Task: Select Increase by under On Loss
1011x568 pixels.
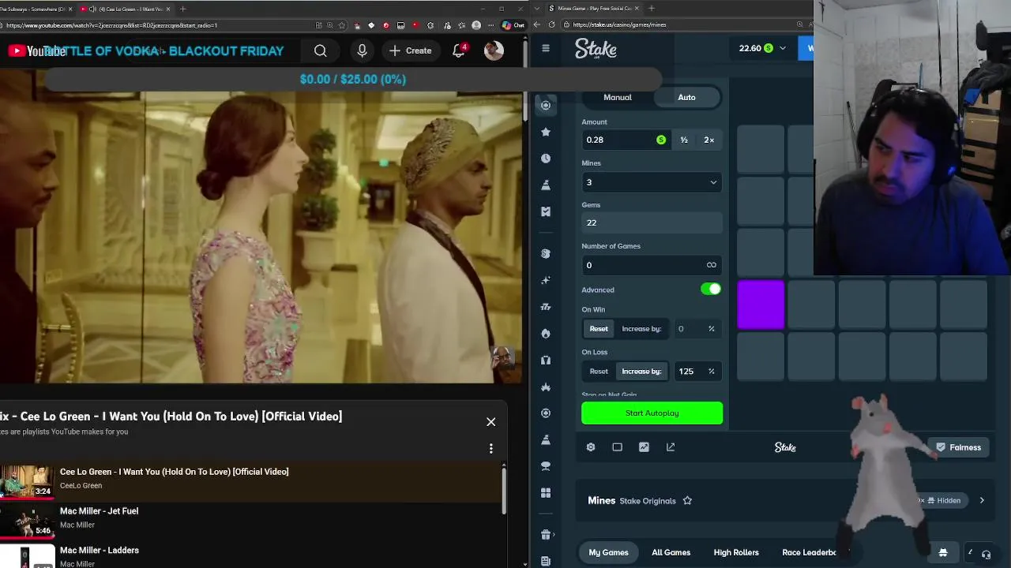Action: 641,372
